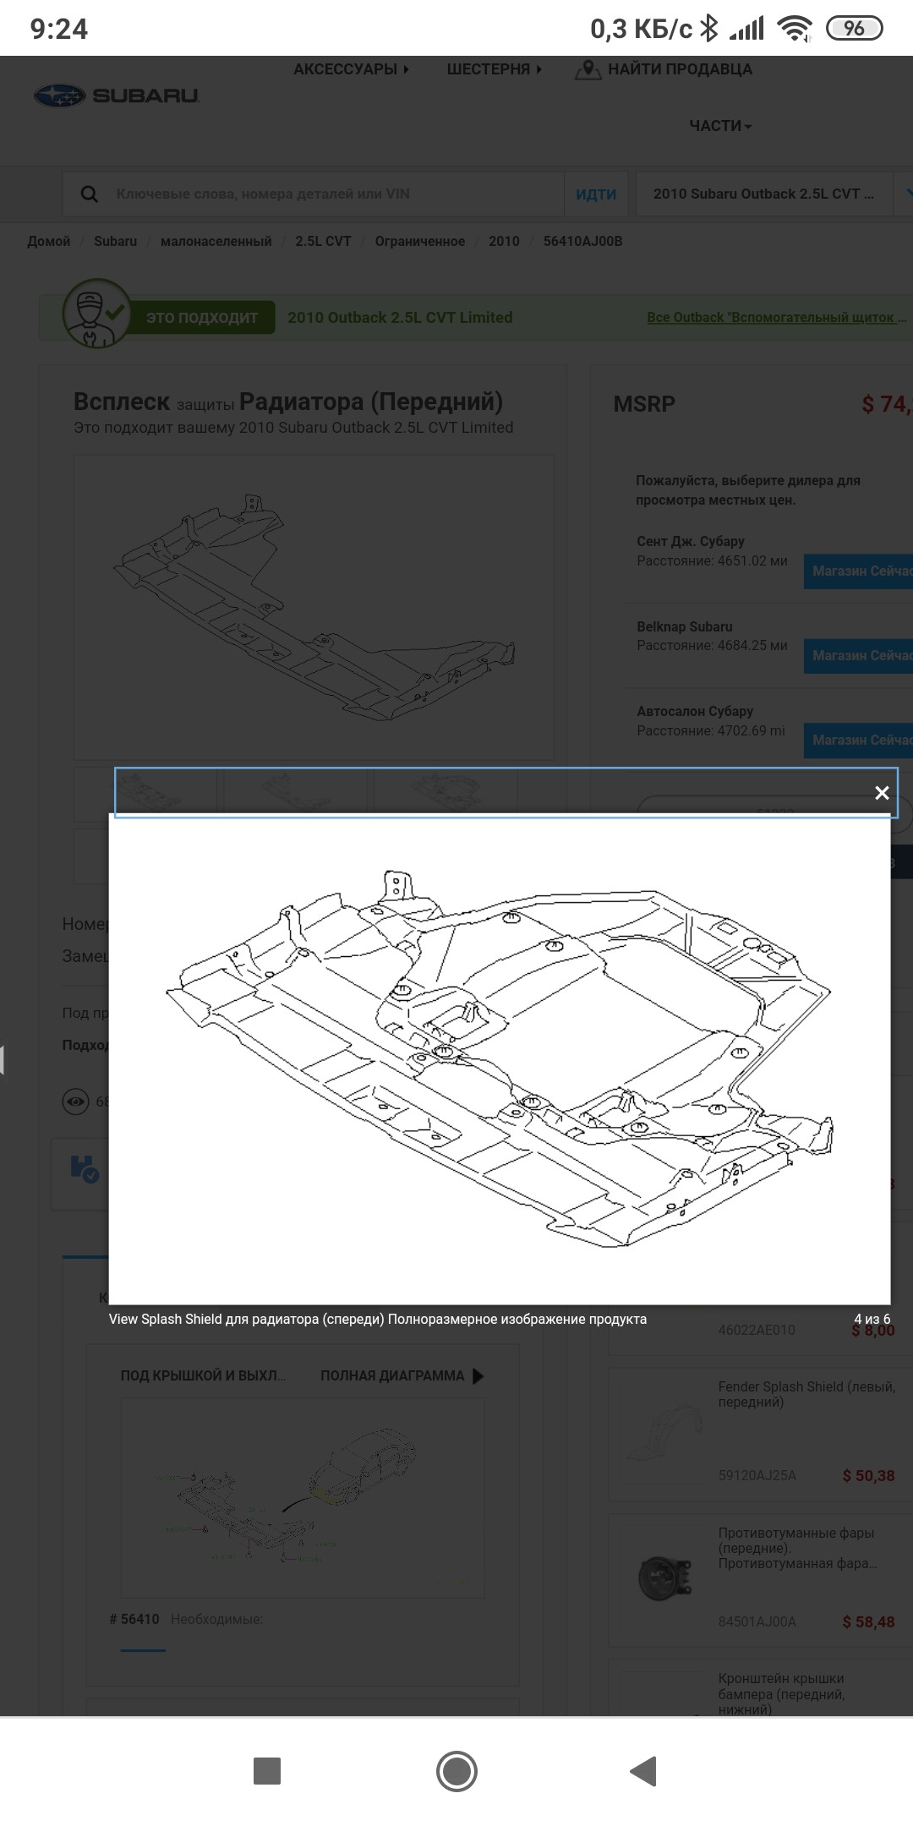
Task: Close the full-size image lightbox
Action: point(881,793)
